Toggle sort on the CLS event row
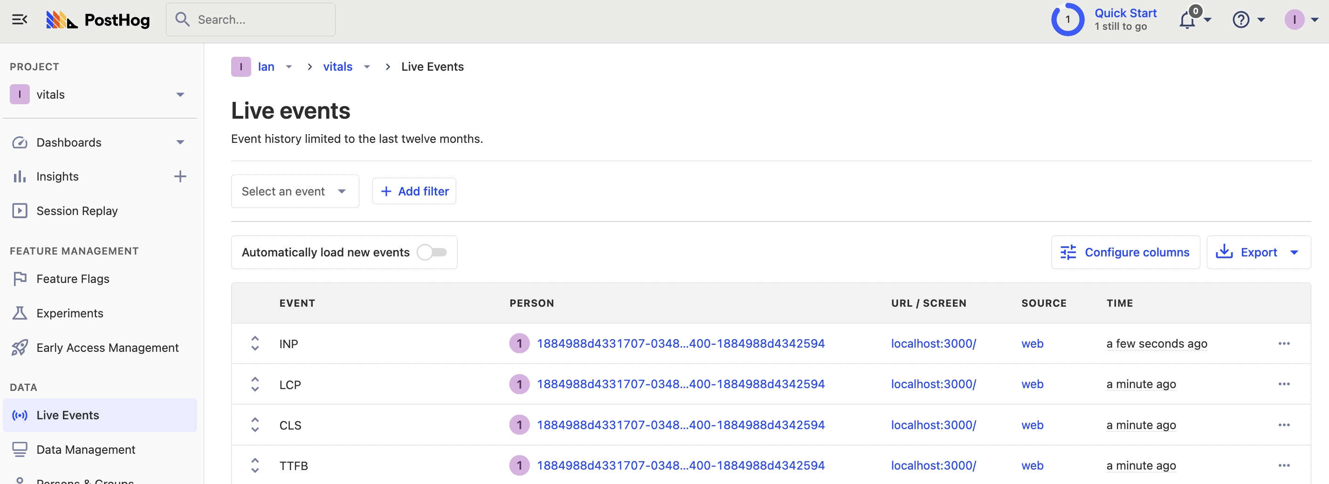 pos(255,425)
